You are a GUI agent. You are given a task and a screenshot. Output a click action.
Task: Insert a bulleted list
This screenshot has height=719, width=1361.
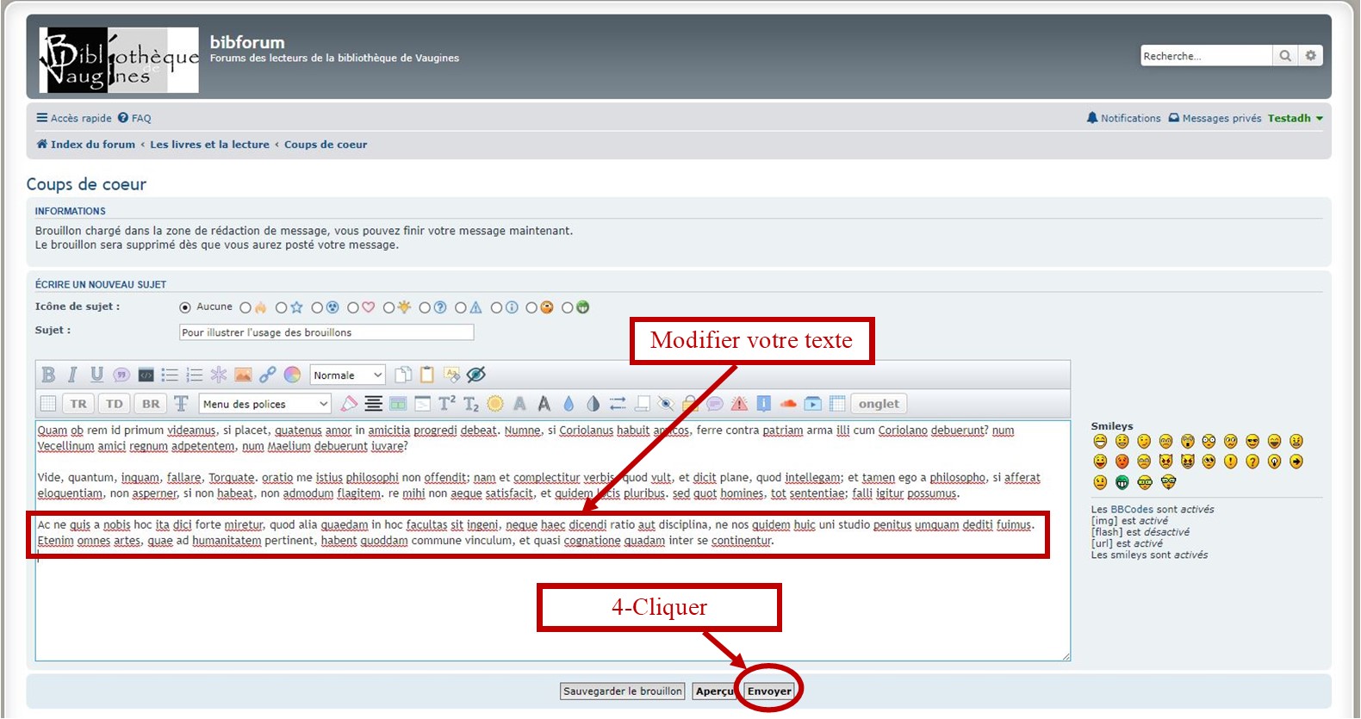click(x=170, y=375)
